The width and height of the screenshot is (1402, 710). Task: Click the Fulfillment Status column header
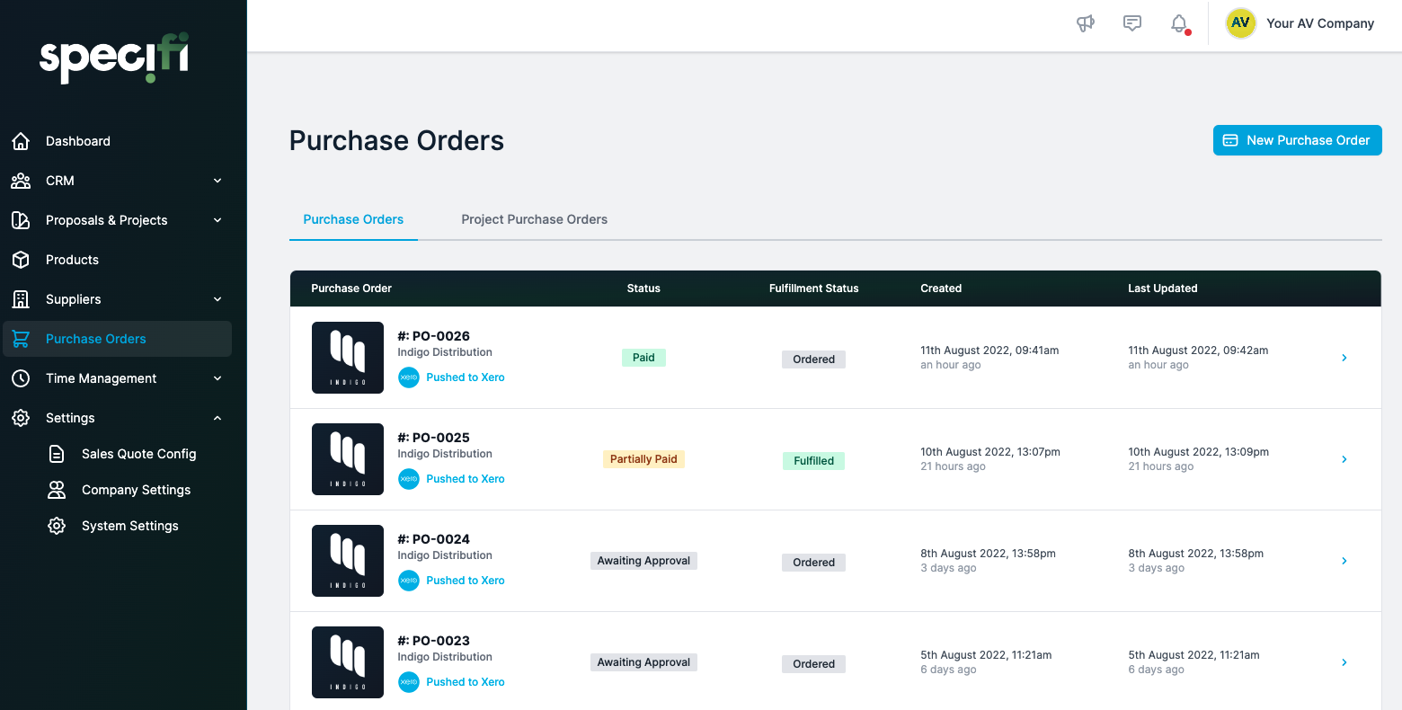(x=813, y=288)
